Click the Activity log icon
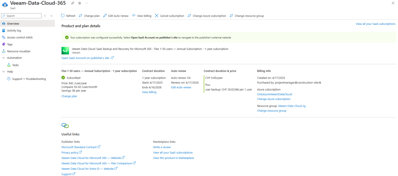 pyautogui.click(x=3, y=30)
